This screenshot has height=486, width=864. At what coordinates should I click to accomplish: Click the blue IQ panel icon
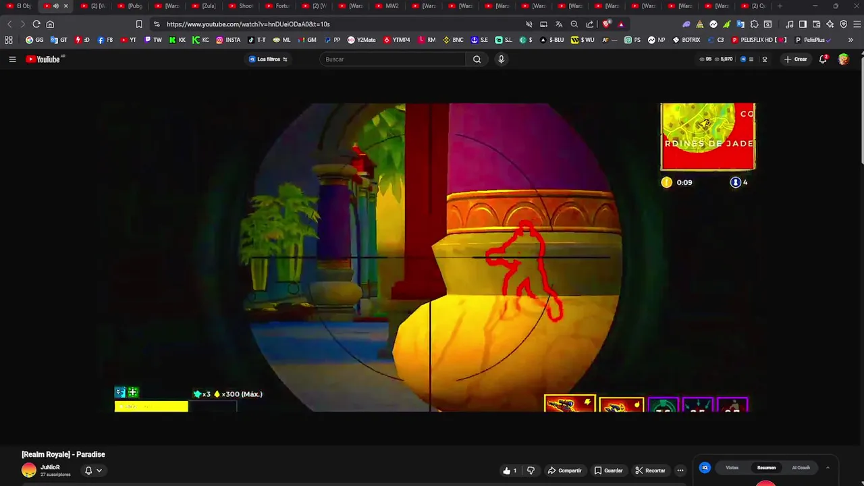tap(705, 468)
